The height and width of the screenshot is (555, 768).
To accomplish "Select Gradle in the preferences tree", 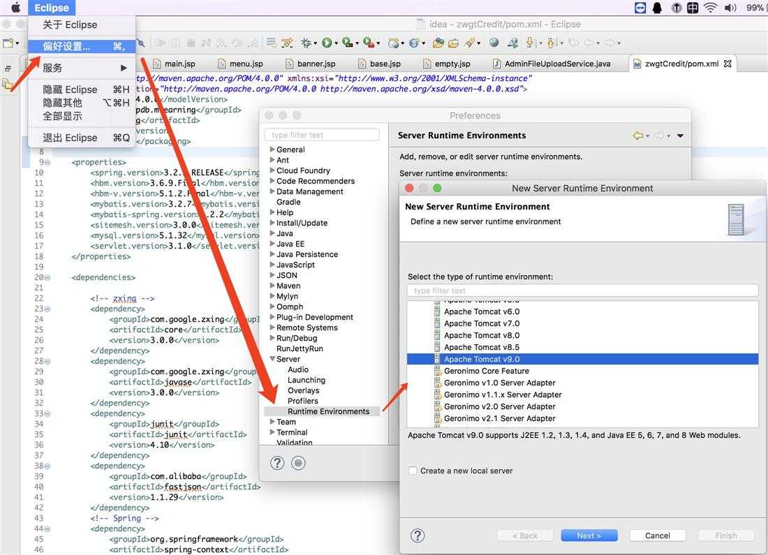I will pyautogui.click(x=288, y=202).
